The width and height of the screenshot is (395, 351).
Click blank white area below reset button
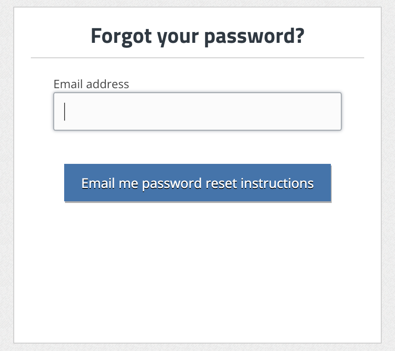[197, 272]
